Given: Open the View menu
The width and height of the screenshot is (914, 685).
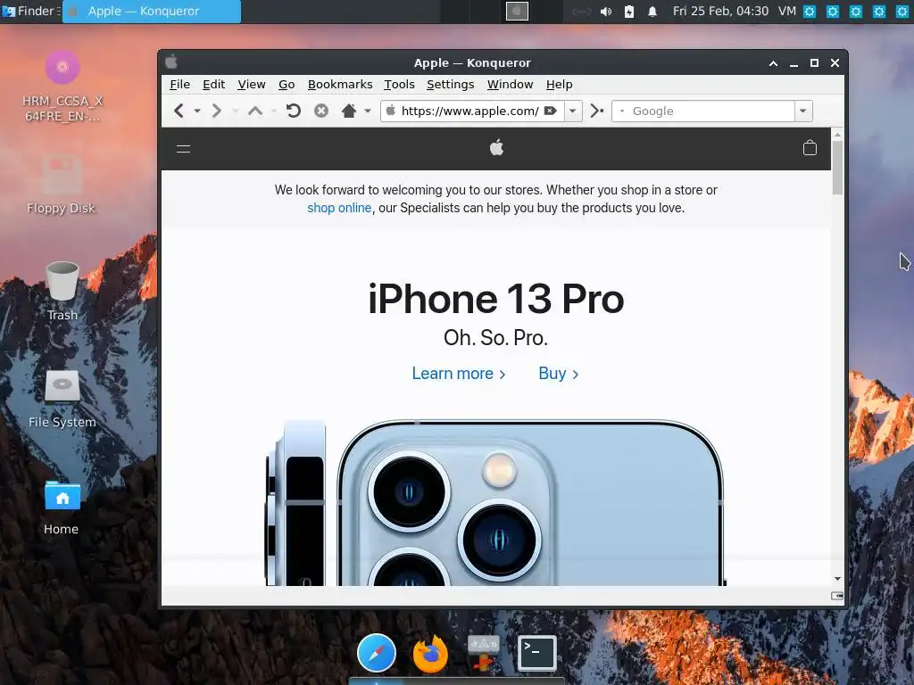Looking at the screenshot, I should click(x=251, y=85).
